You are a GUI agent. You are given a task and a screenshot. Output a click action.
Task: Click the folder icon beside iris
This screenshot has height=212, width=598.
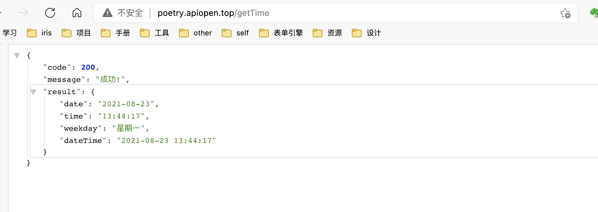click(x=31, y=33)
